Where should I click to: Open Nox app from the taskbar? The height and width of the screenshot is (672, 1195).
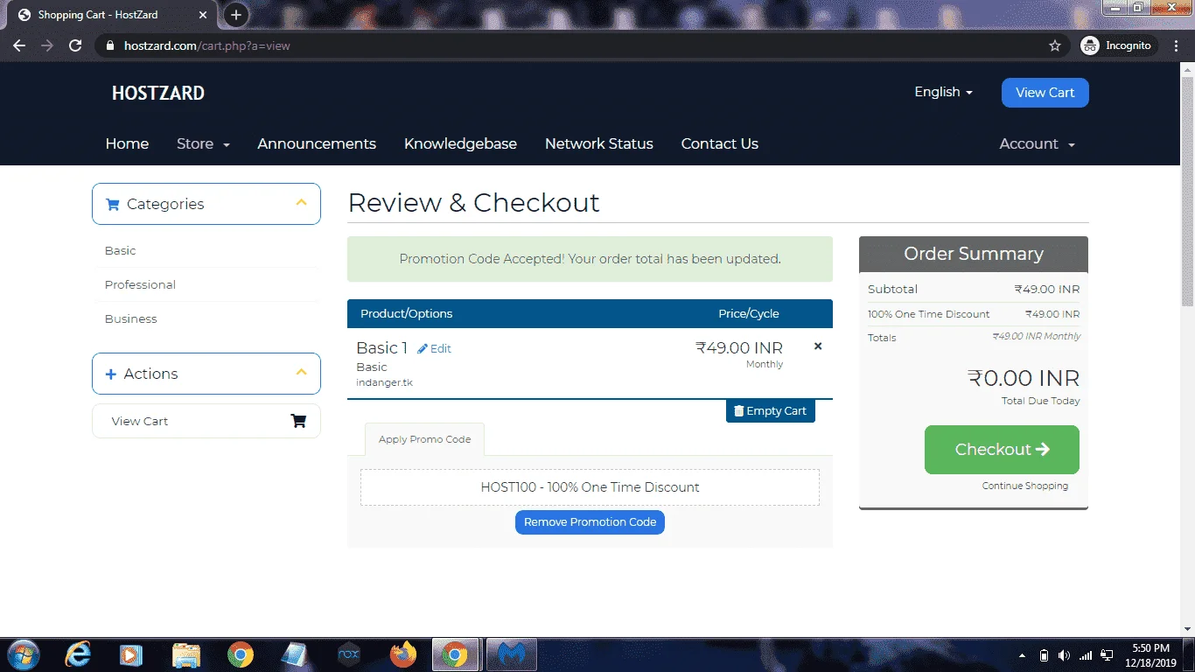click(x=349, y=654)
